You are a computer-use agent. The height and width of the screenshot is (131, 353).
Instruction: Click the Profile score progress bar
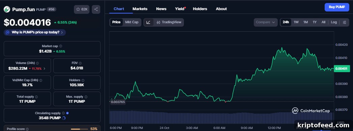79,129
